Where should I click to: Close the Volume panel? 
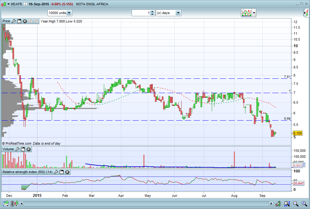click(x=29, y=149)
